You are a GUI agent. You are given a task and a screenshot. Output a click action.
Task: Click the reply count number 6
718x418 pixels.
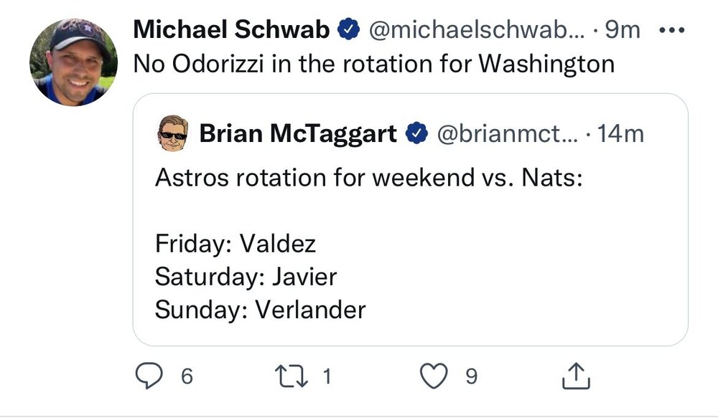coord(186,377)
